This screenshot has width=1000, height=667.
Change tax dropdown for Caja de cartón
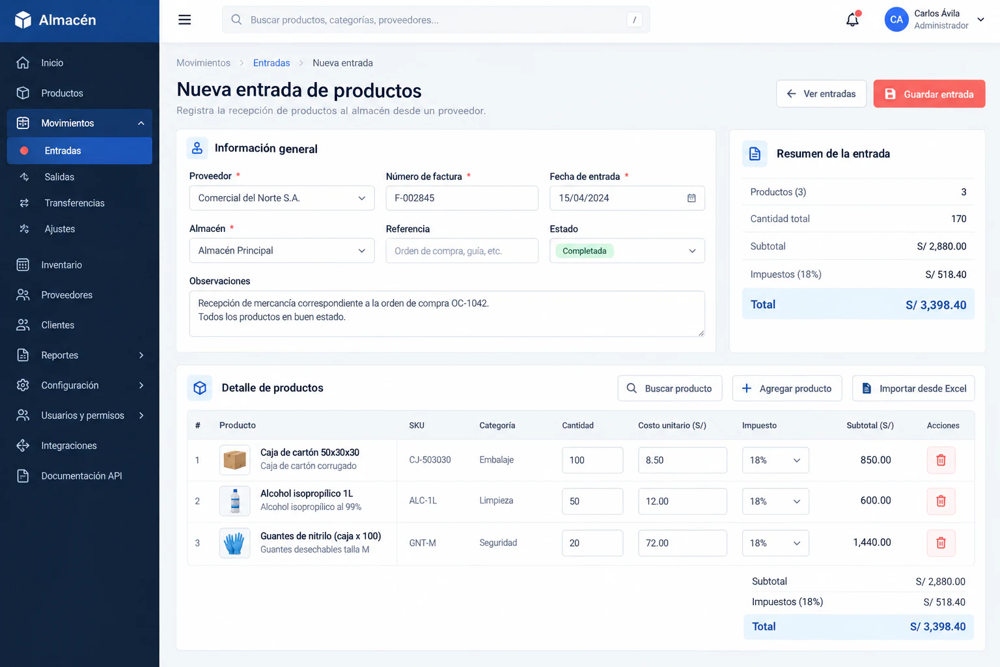[775, 460]
